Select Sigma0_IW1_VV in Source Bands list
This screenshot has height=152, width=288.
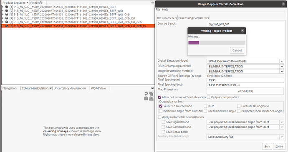coord(219,24)
